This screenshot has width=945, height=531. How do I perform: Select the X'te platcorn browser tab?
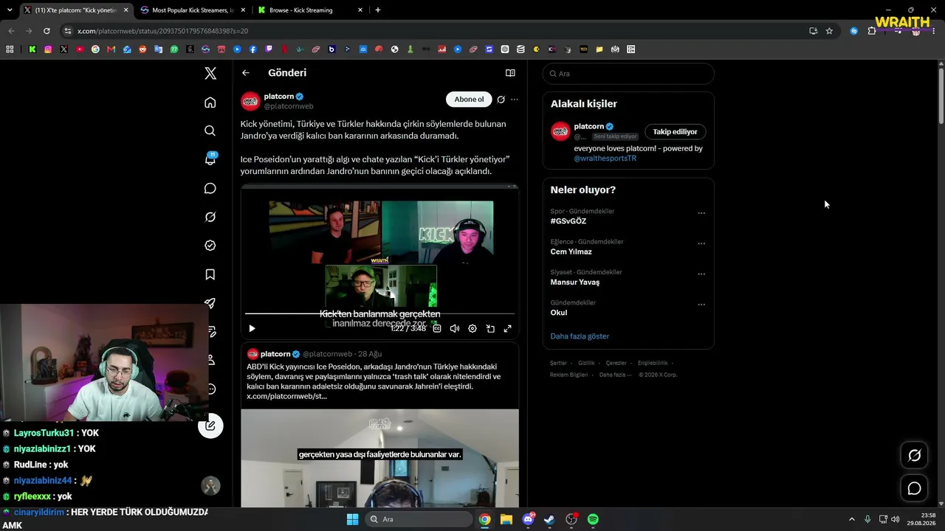pyautogui.click(x=75, y=10)
